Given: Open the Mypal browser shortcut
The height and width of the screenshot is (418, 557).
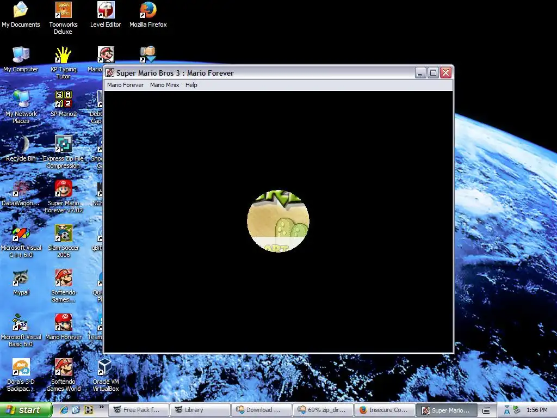Looking at the screenshot, I should (21, 282).
